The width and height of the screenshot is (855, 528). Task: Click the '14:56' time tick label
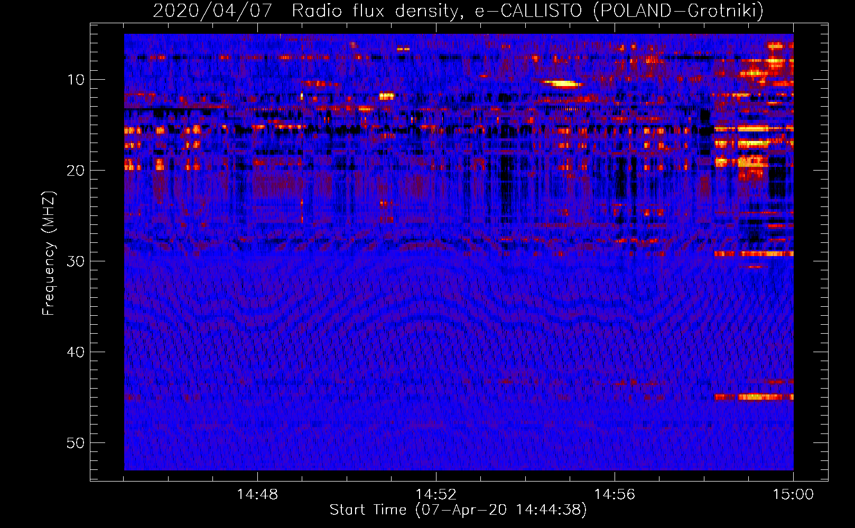615,495
